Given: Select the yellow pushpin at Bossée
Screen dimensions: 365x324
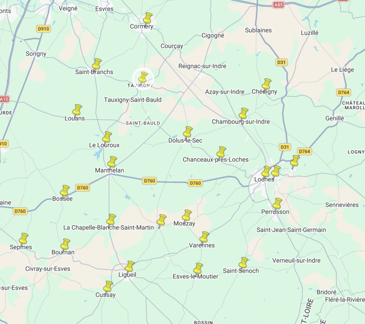Looking at the screenshot, I should 65,191.
